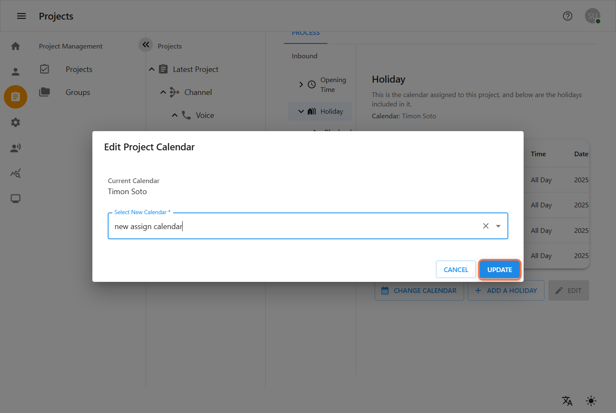
Task: Open Projects in Project Management menu
Action: pos(79,69)
